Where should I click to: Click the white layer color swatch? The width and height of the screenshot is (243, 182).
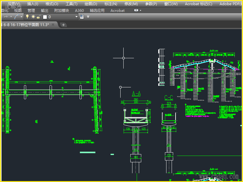click(45, 17)
